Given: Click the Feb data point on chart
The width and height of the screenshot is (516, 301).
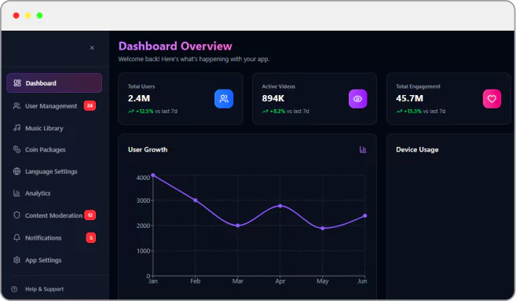Looking at the screenshot, I should [195, 200].
